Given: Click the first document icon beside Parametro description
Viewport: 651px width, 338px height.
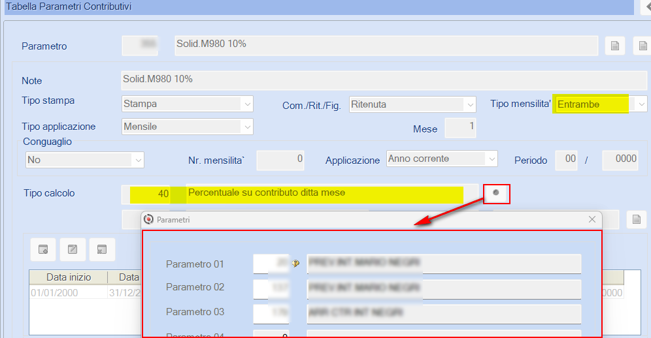Looking at the screenshot, I should click(x=615, y=46).
